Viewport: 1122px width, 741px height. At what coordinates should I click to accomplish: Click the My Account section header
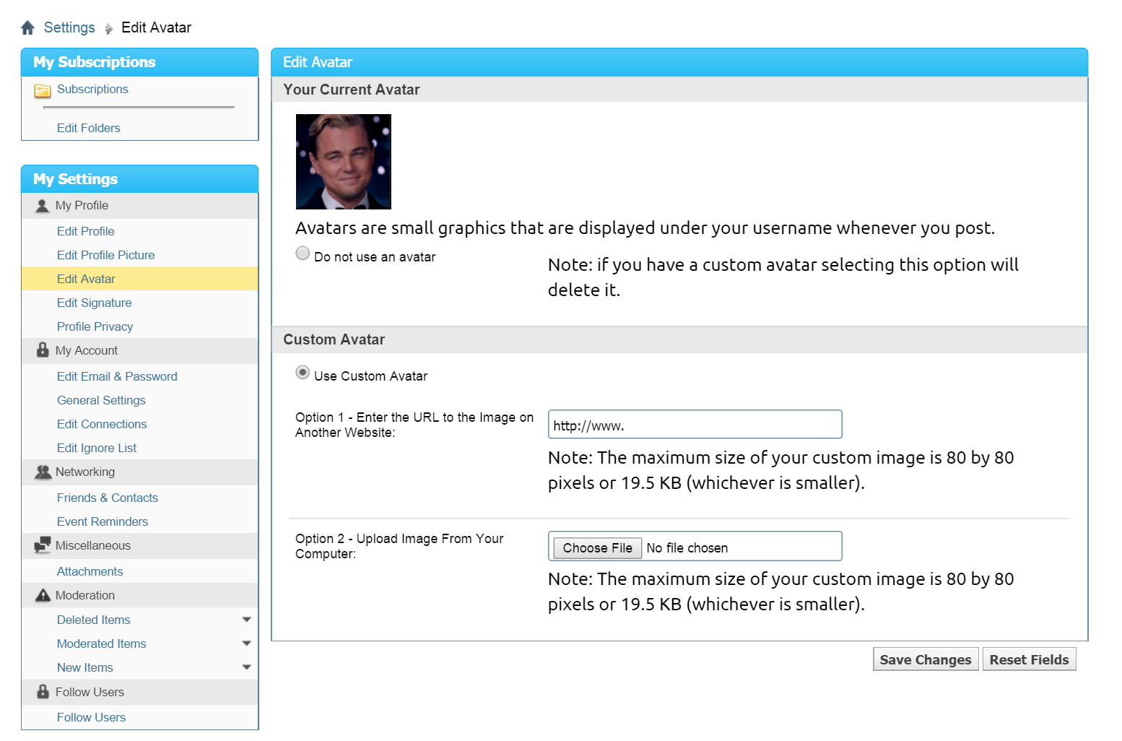coord(139,351)
